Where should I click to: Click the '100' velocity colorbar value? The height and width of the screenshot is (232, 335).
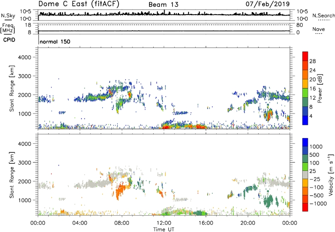point(314,163)
